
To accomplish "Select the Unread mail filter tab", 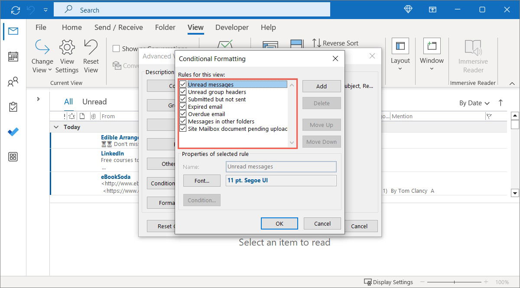I will pyautogui.click(x=94, y=101).
